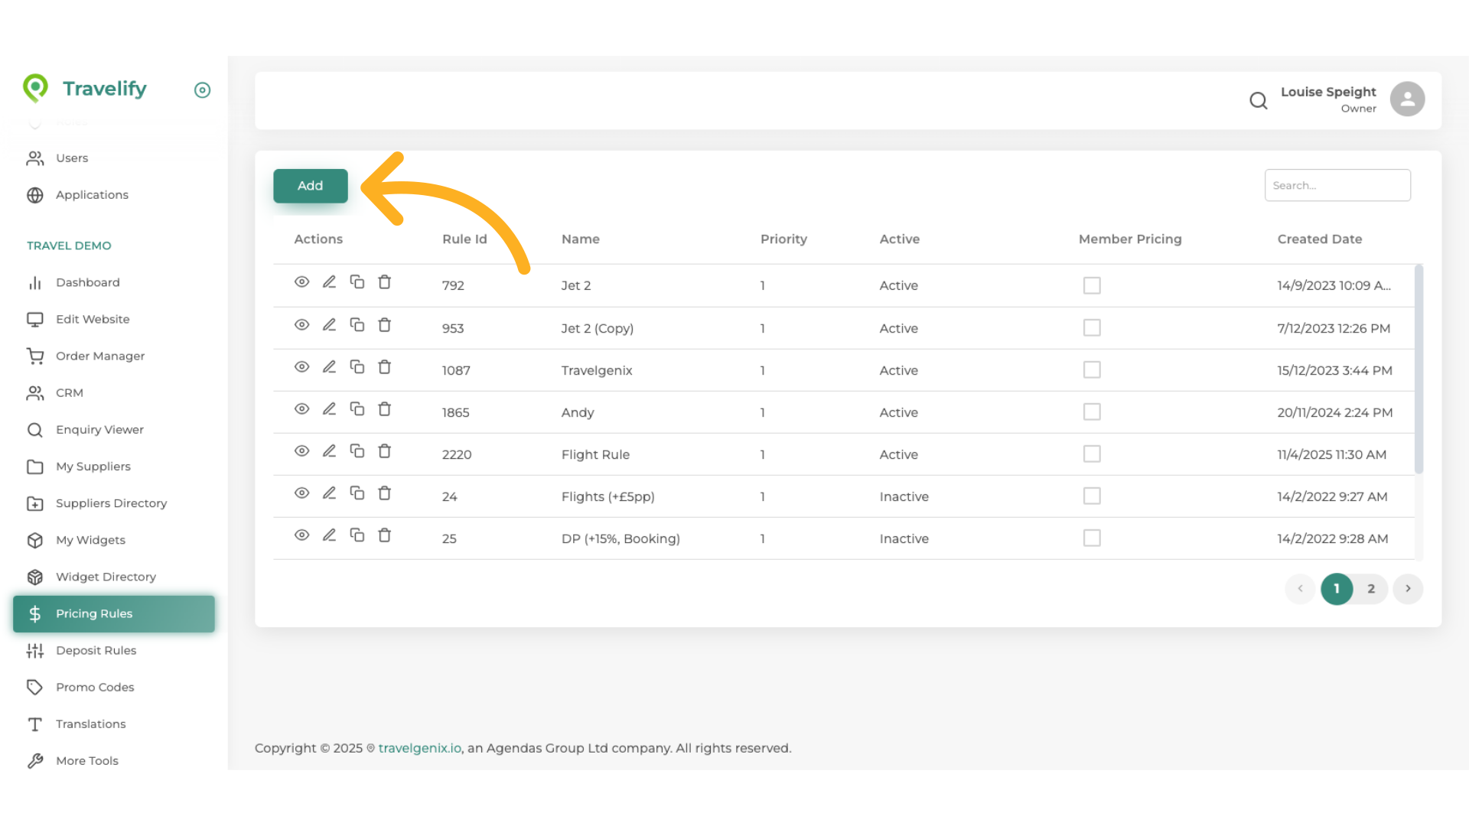
Task: View the Flight Rule with eye icon
Action: click(x=301, y=451)
